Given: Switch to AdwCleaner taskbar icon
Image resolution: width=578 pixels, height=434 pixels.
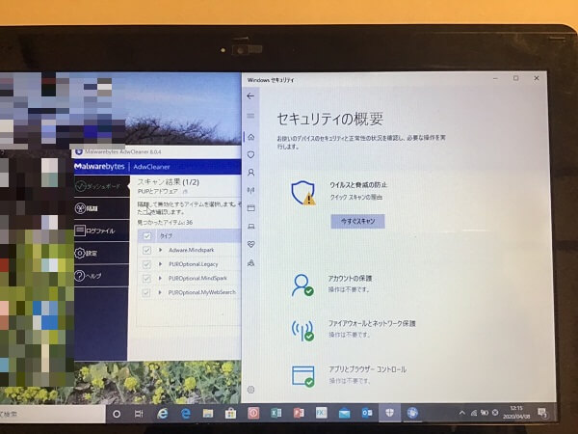Looking at the screenshot, I should tap(412, 413).
